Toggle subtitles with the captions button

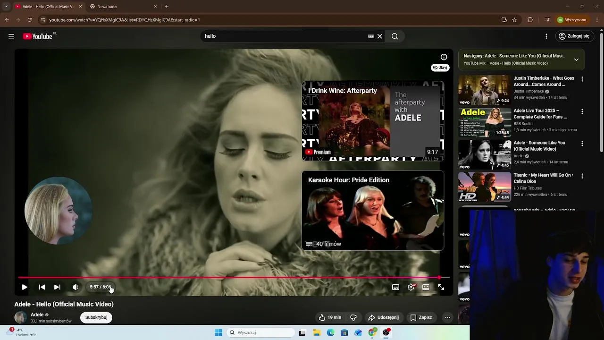click(x=396, y=287)
